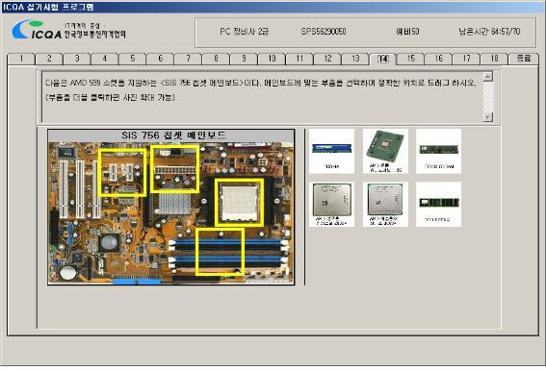Open question tab 6
Viewport: 546px width, 370px height.
pos(161,59)
